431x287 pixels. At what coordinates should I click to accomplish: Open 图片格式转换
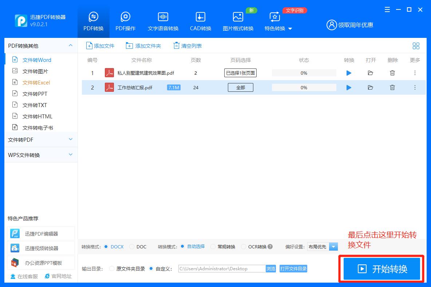click(x=238, y=20)
